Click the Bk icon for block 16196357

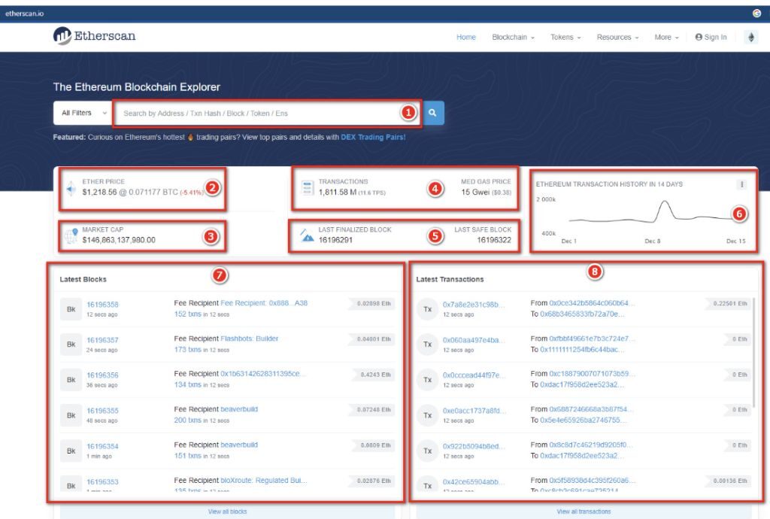pyautogui.click(x=71, y=344)
